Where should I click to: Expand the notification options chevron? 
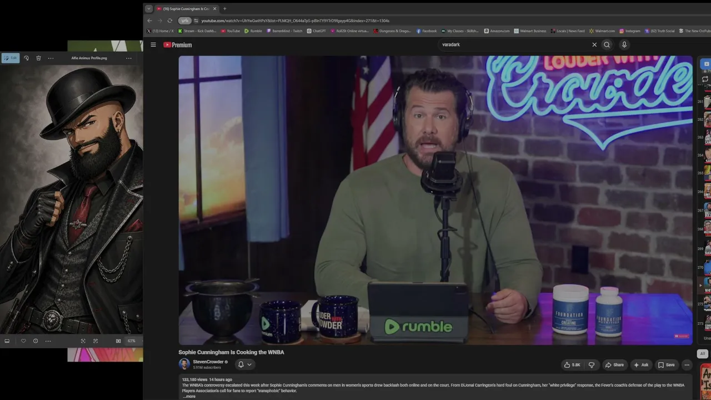tap(249, 364)
